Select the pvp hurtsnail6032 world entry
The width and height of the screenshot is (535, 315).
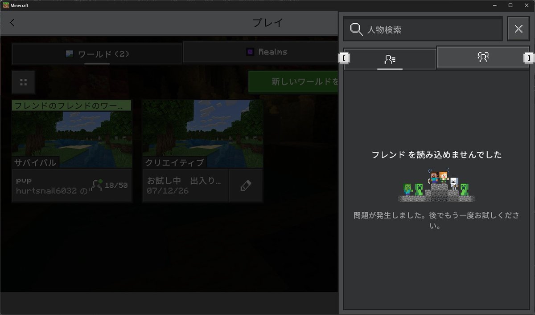tap(72, 186)
